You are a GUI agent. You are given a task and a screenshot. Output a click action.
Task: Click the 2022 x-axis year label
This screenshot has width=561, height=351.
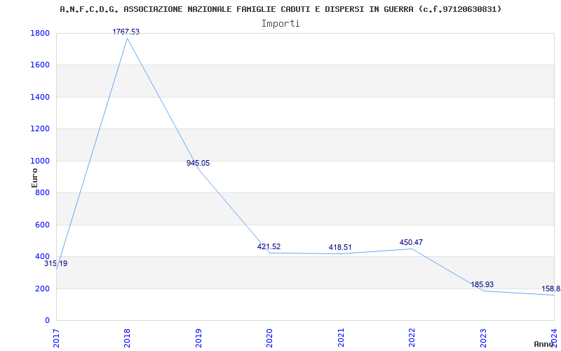point(412,338)
